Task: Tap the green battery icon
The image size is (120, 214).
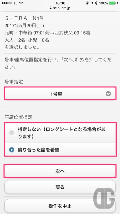Action: [x=113, y=3]
